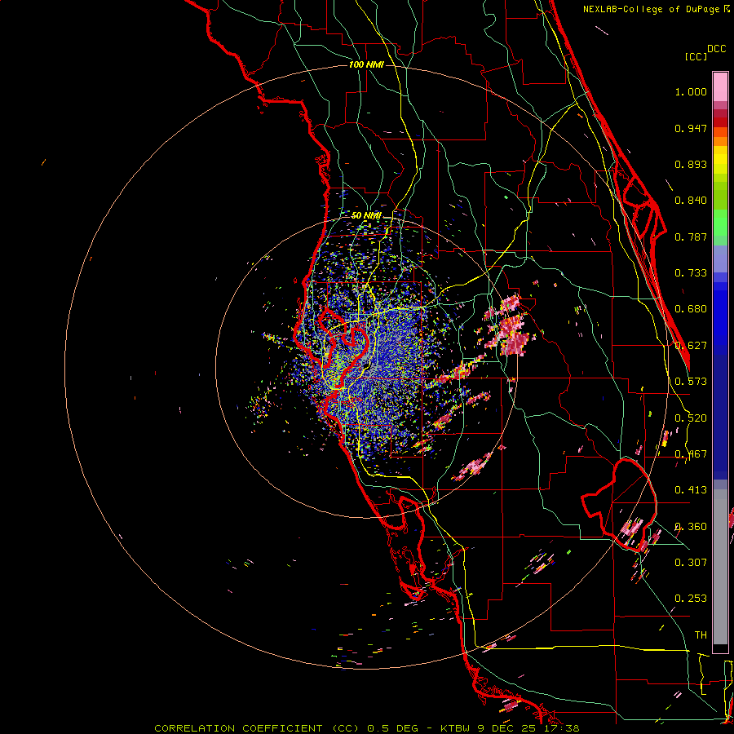Viewport: 734px width, 734px height.
Task: Pick the pink top segment of color bar
Action: 720,86
